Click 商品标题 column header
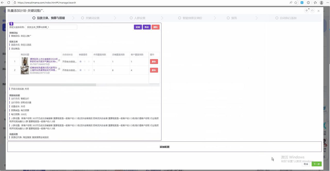The image size is (330, 171). [x=25, y=55]
